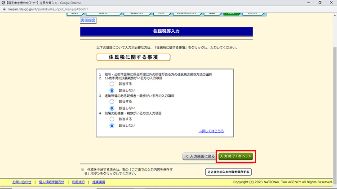Select 該当する for item 2 (16歳未満の扶養親族)

tap(112, 84)
